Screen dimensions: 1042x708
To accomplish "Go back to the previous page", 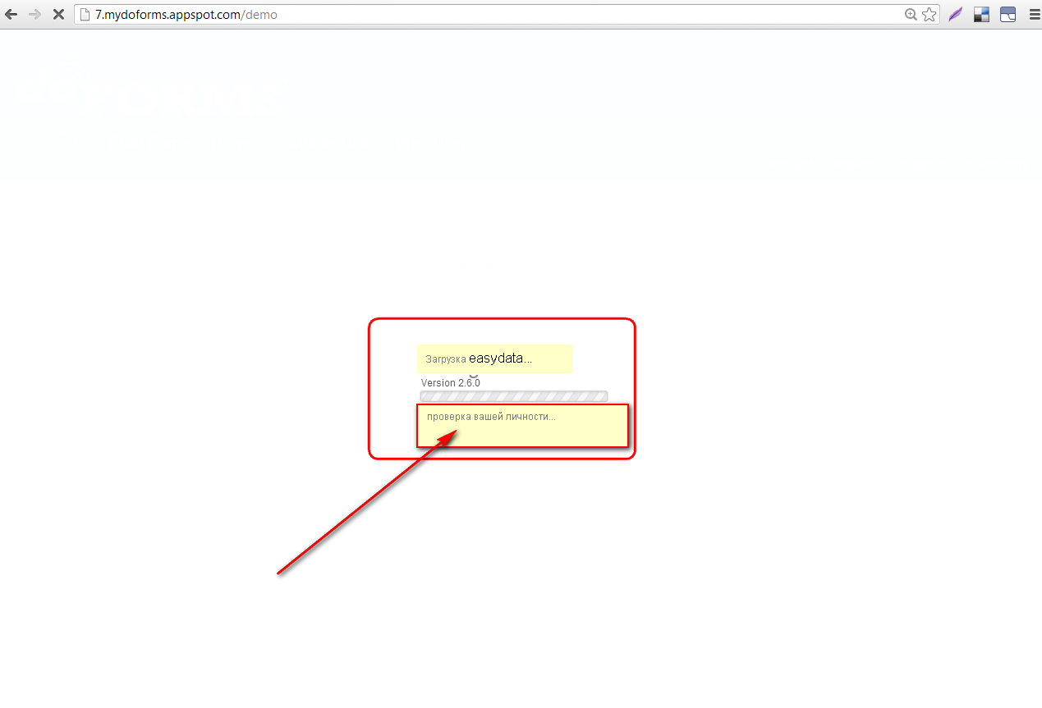I will coord(11,14).
